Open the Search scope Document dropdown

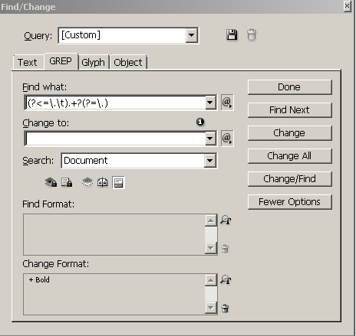coord(209,161)
